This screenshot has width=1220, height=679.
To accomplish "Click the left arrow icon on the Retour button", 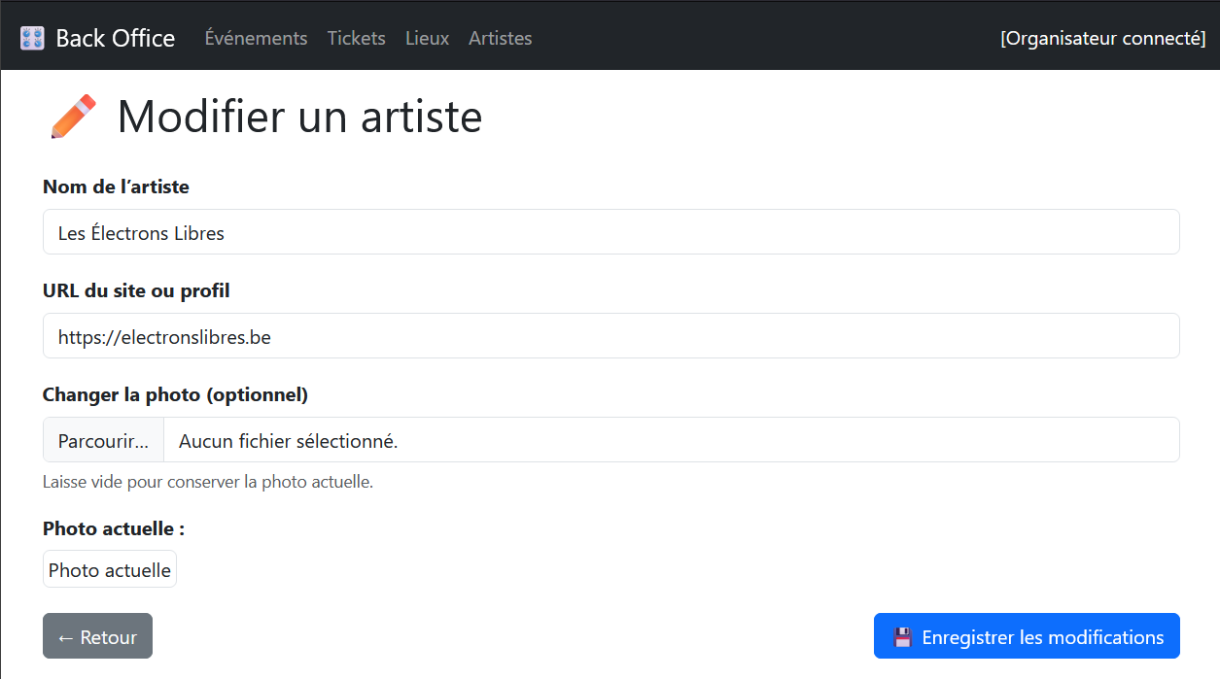I will (65, 636).
